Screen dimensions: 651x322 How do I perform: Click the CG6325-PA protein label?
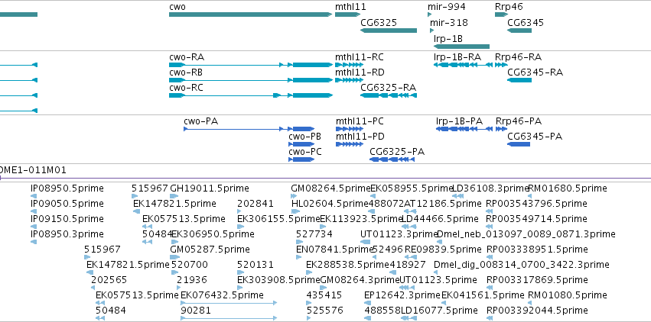tap(397, 152)
